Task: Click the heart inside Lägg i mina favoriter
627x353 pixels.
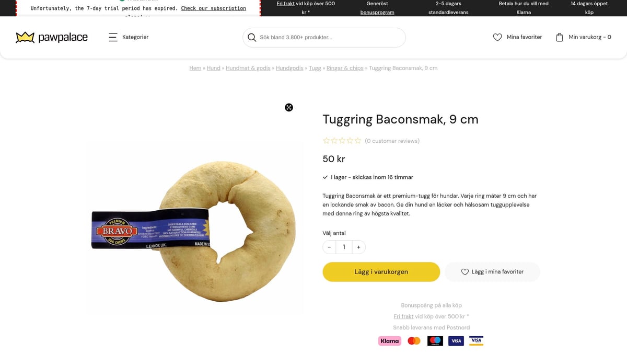Action: (465, 271)
